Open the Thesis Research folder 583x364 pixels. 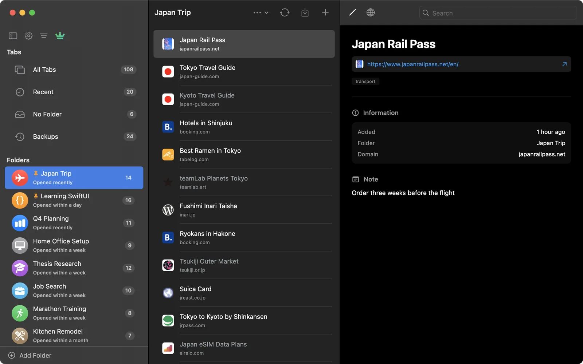click(x=74, y=268)
